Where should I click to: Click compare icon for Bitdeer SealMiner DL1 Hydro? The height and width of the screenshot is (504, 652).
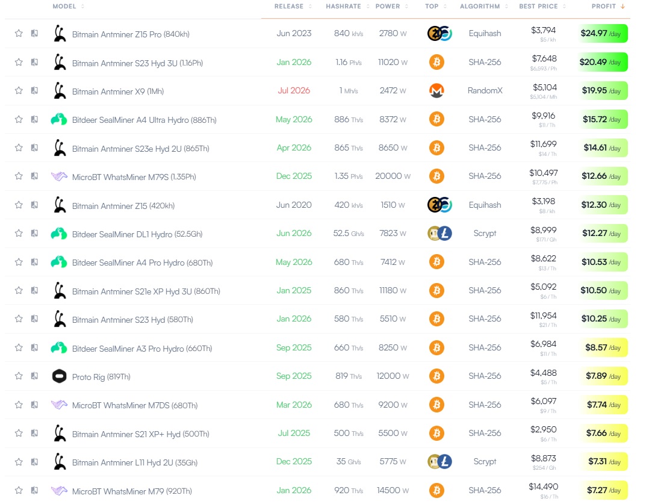pyautogui.click(x=34, y=233)
